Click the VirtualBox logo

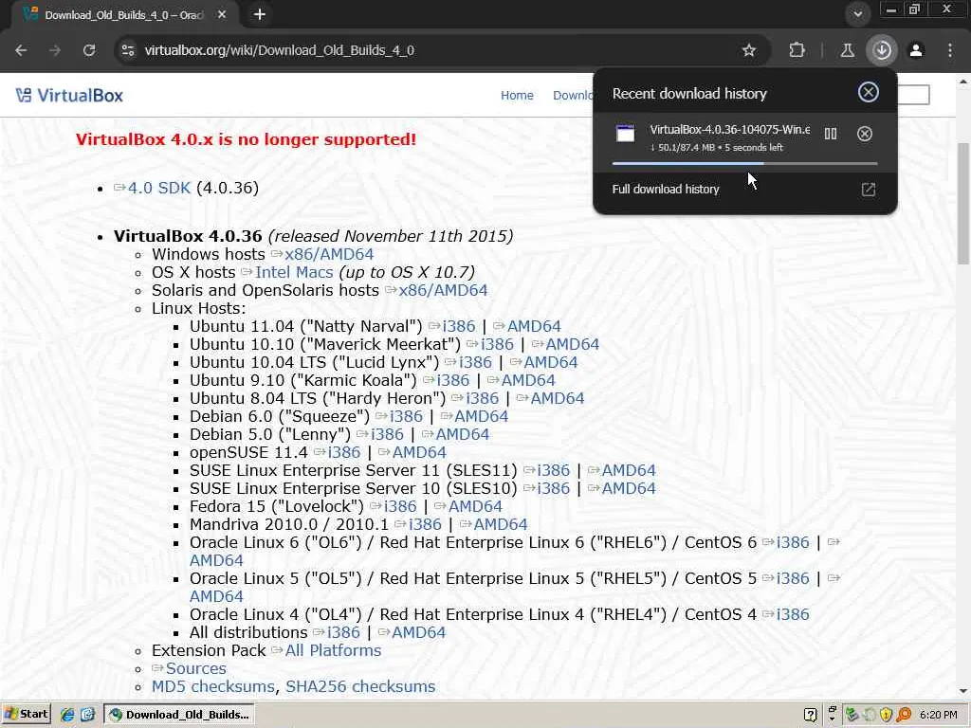tap(69, 96)
